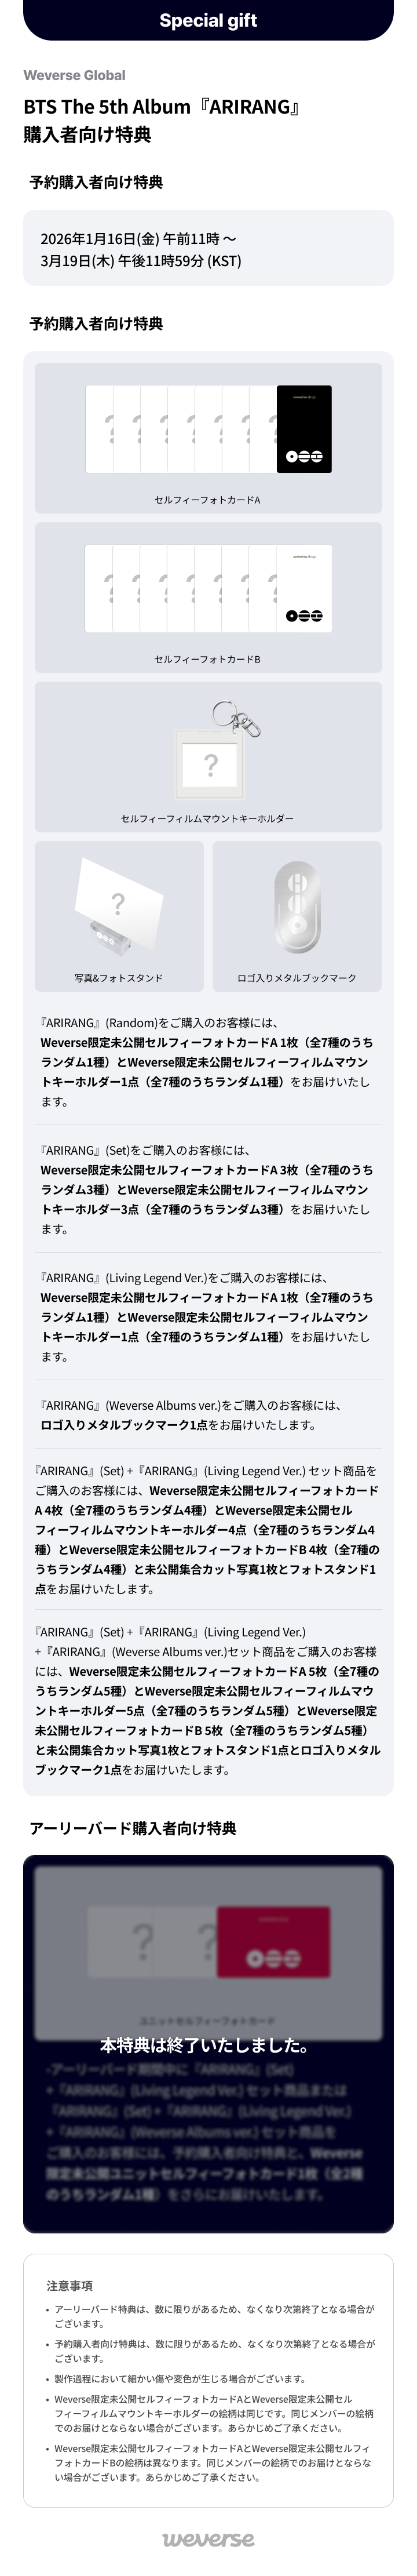
Task: Click the 2026年1月16日 preorder period box
Action: (x=208, y=248)
